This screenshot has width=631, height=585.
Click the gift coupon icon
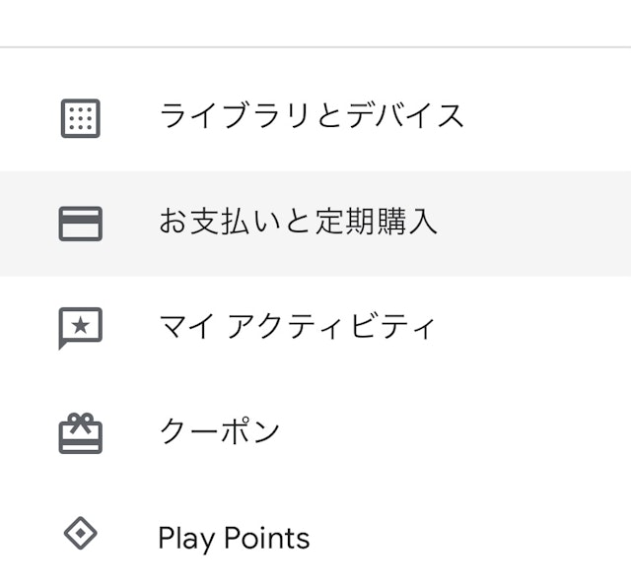[x=80, y=432]
